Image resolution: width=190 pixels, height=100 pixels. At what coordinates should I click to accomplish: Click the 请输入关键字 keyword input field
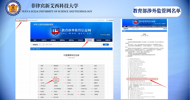pyautogui.click(x=73, y=45)
